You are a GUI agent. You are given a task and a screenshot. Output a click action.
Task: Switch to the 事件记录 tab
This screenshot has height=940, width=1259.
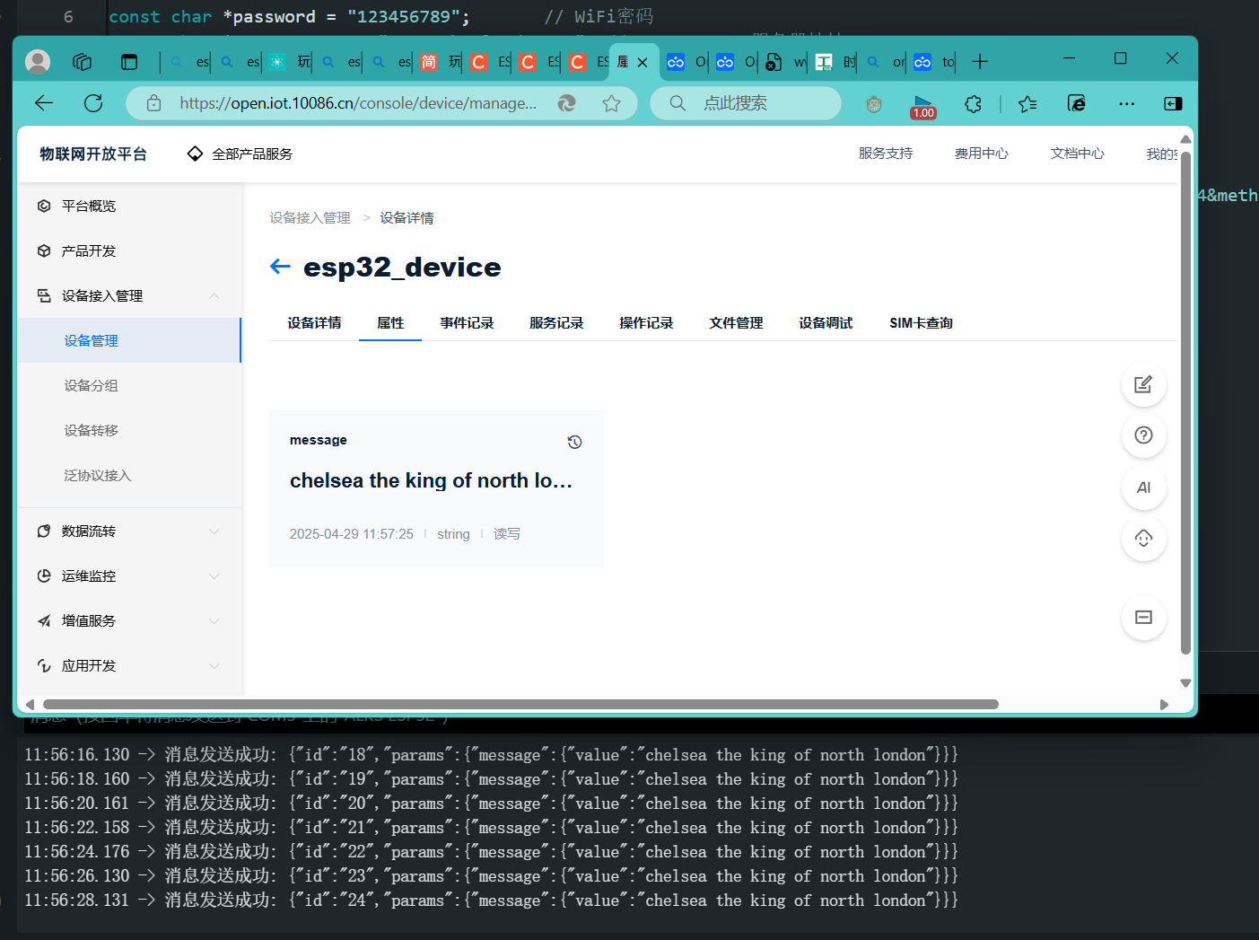467,322
